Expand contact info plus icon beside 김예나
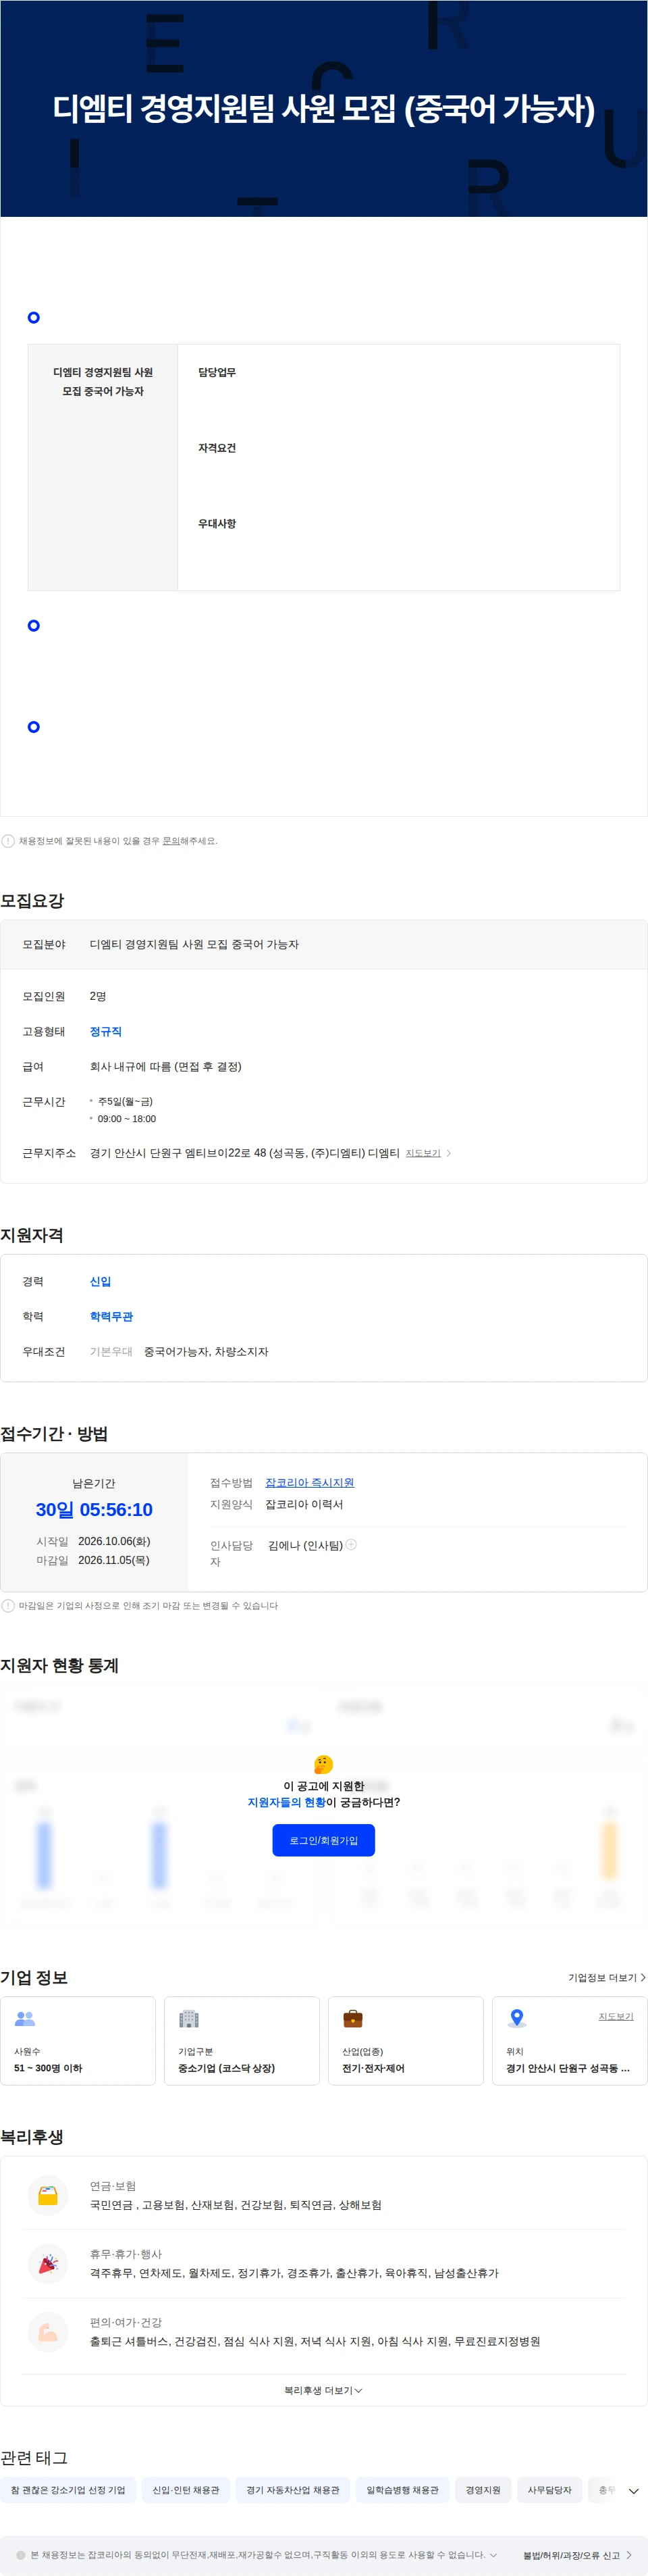Screen dimensions: 648x2576 [352, 1545]
